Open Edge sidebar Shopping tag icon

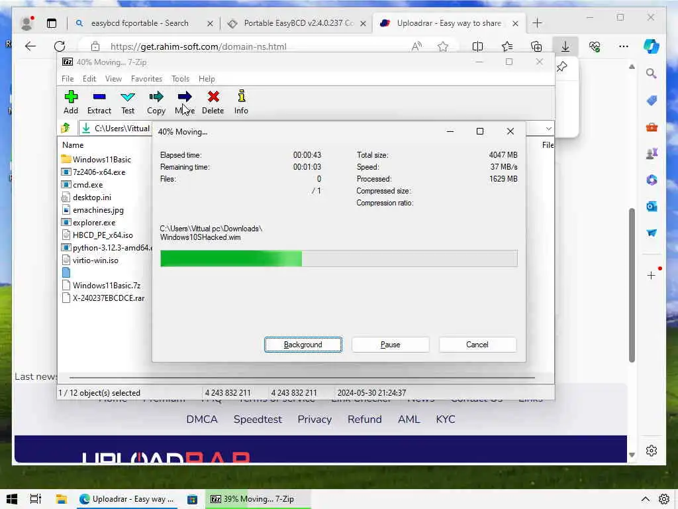[x=652, y=101]
